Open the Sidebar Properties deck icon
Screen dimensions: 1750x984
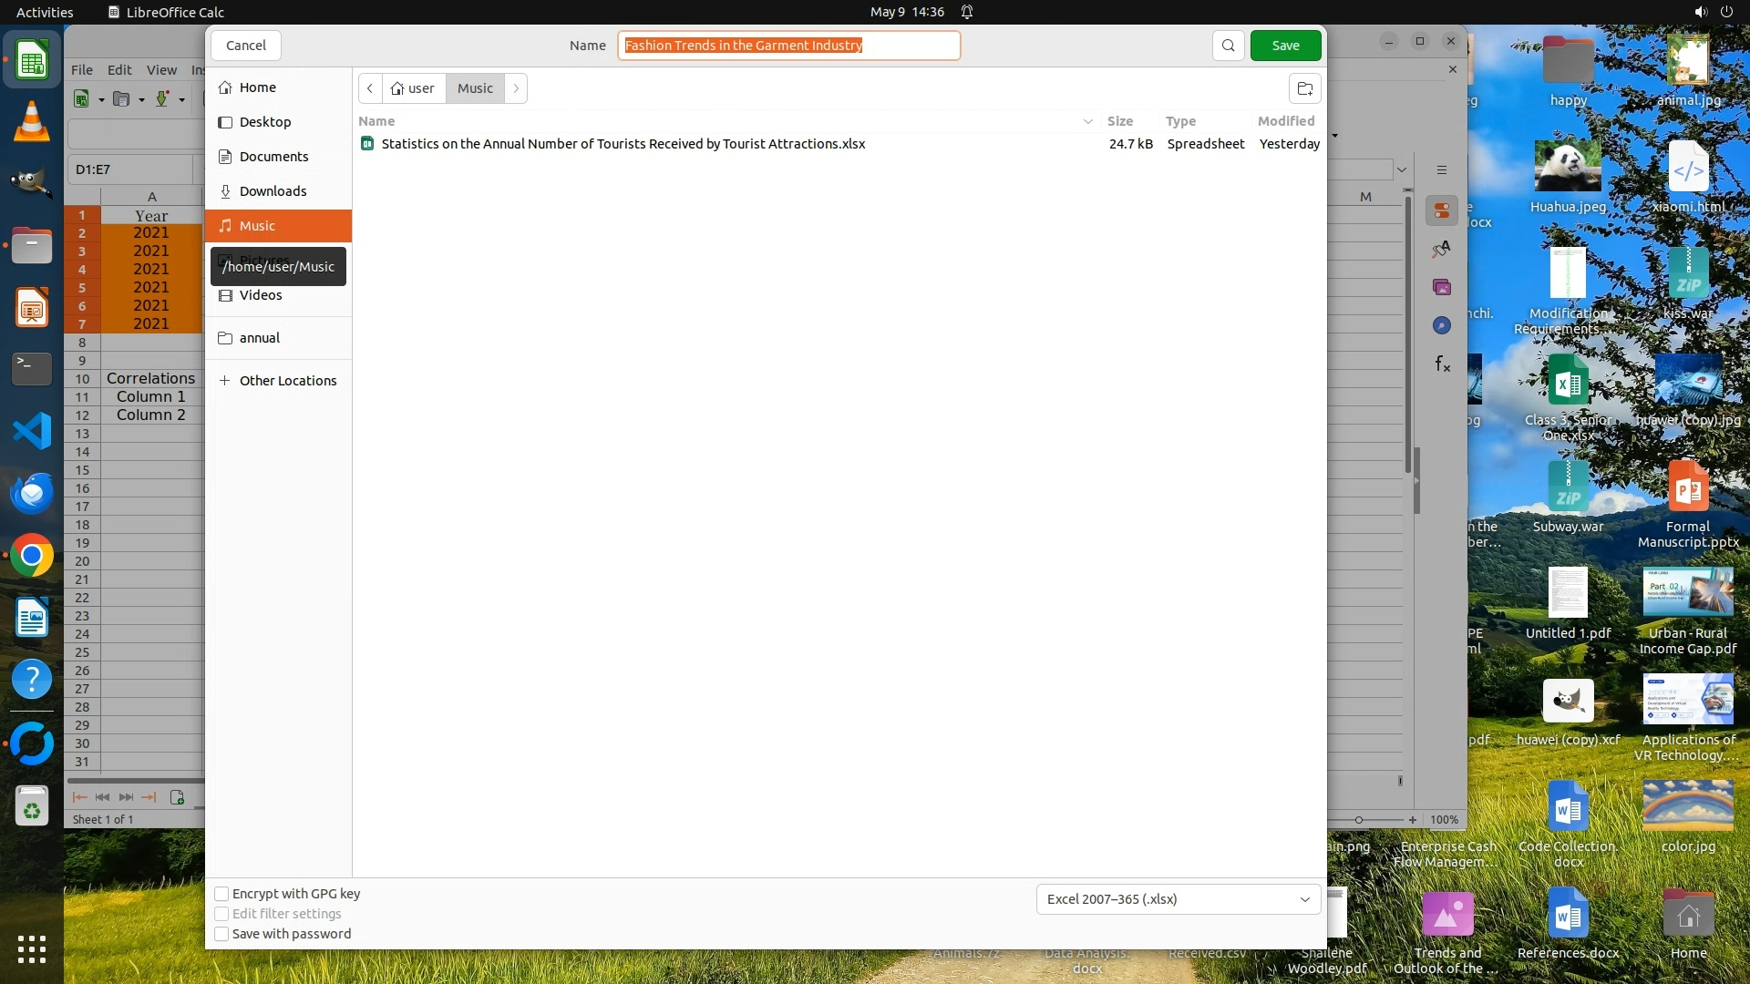(1441, 210)
